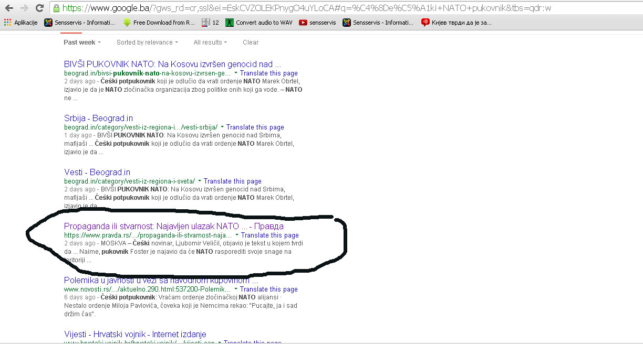
Task: Open Кијев тврди да је за... bookmark
Action: (x=457, y=23)
